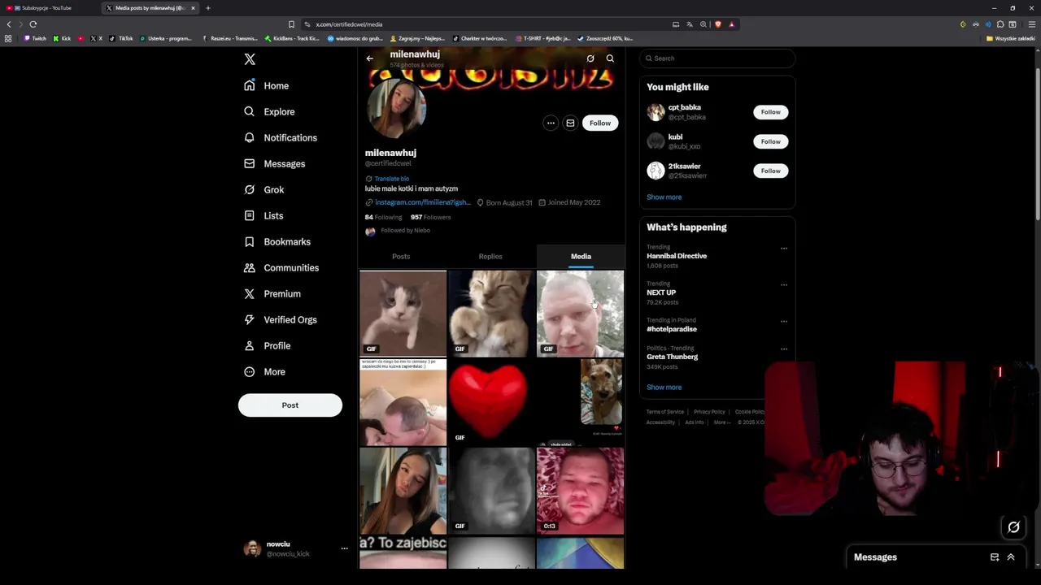Image resolution: width=1041 pixels, height=585 pixels.
Task: Open the Kick bookmark in bookmarks bar
Action: click(62, 38)
